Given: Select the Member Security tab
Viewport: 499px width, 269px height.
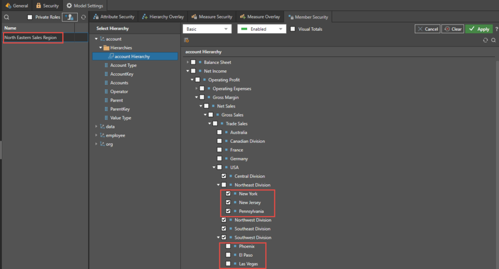Looking at the screenshot, I should click(x=308, y=17).
